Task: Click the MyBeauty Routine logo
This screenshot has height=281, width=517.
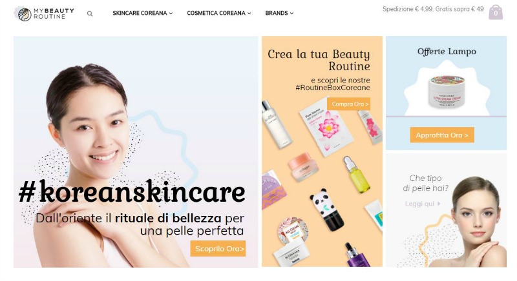Action: pyautogui.click(x=44, y=14)
